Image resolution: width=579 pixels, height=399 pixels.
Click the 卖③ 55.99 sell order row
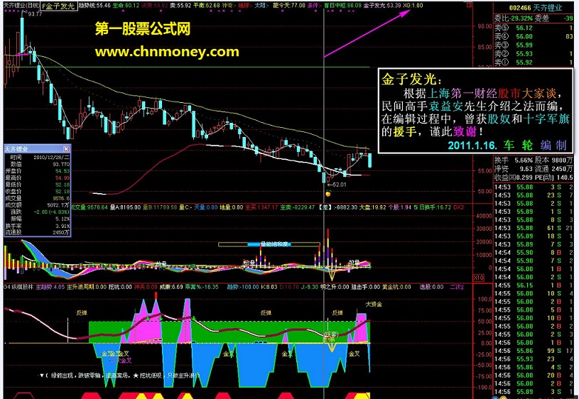point(534,45)
